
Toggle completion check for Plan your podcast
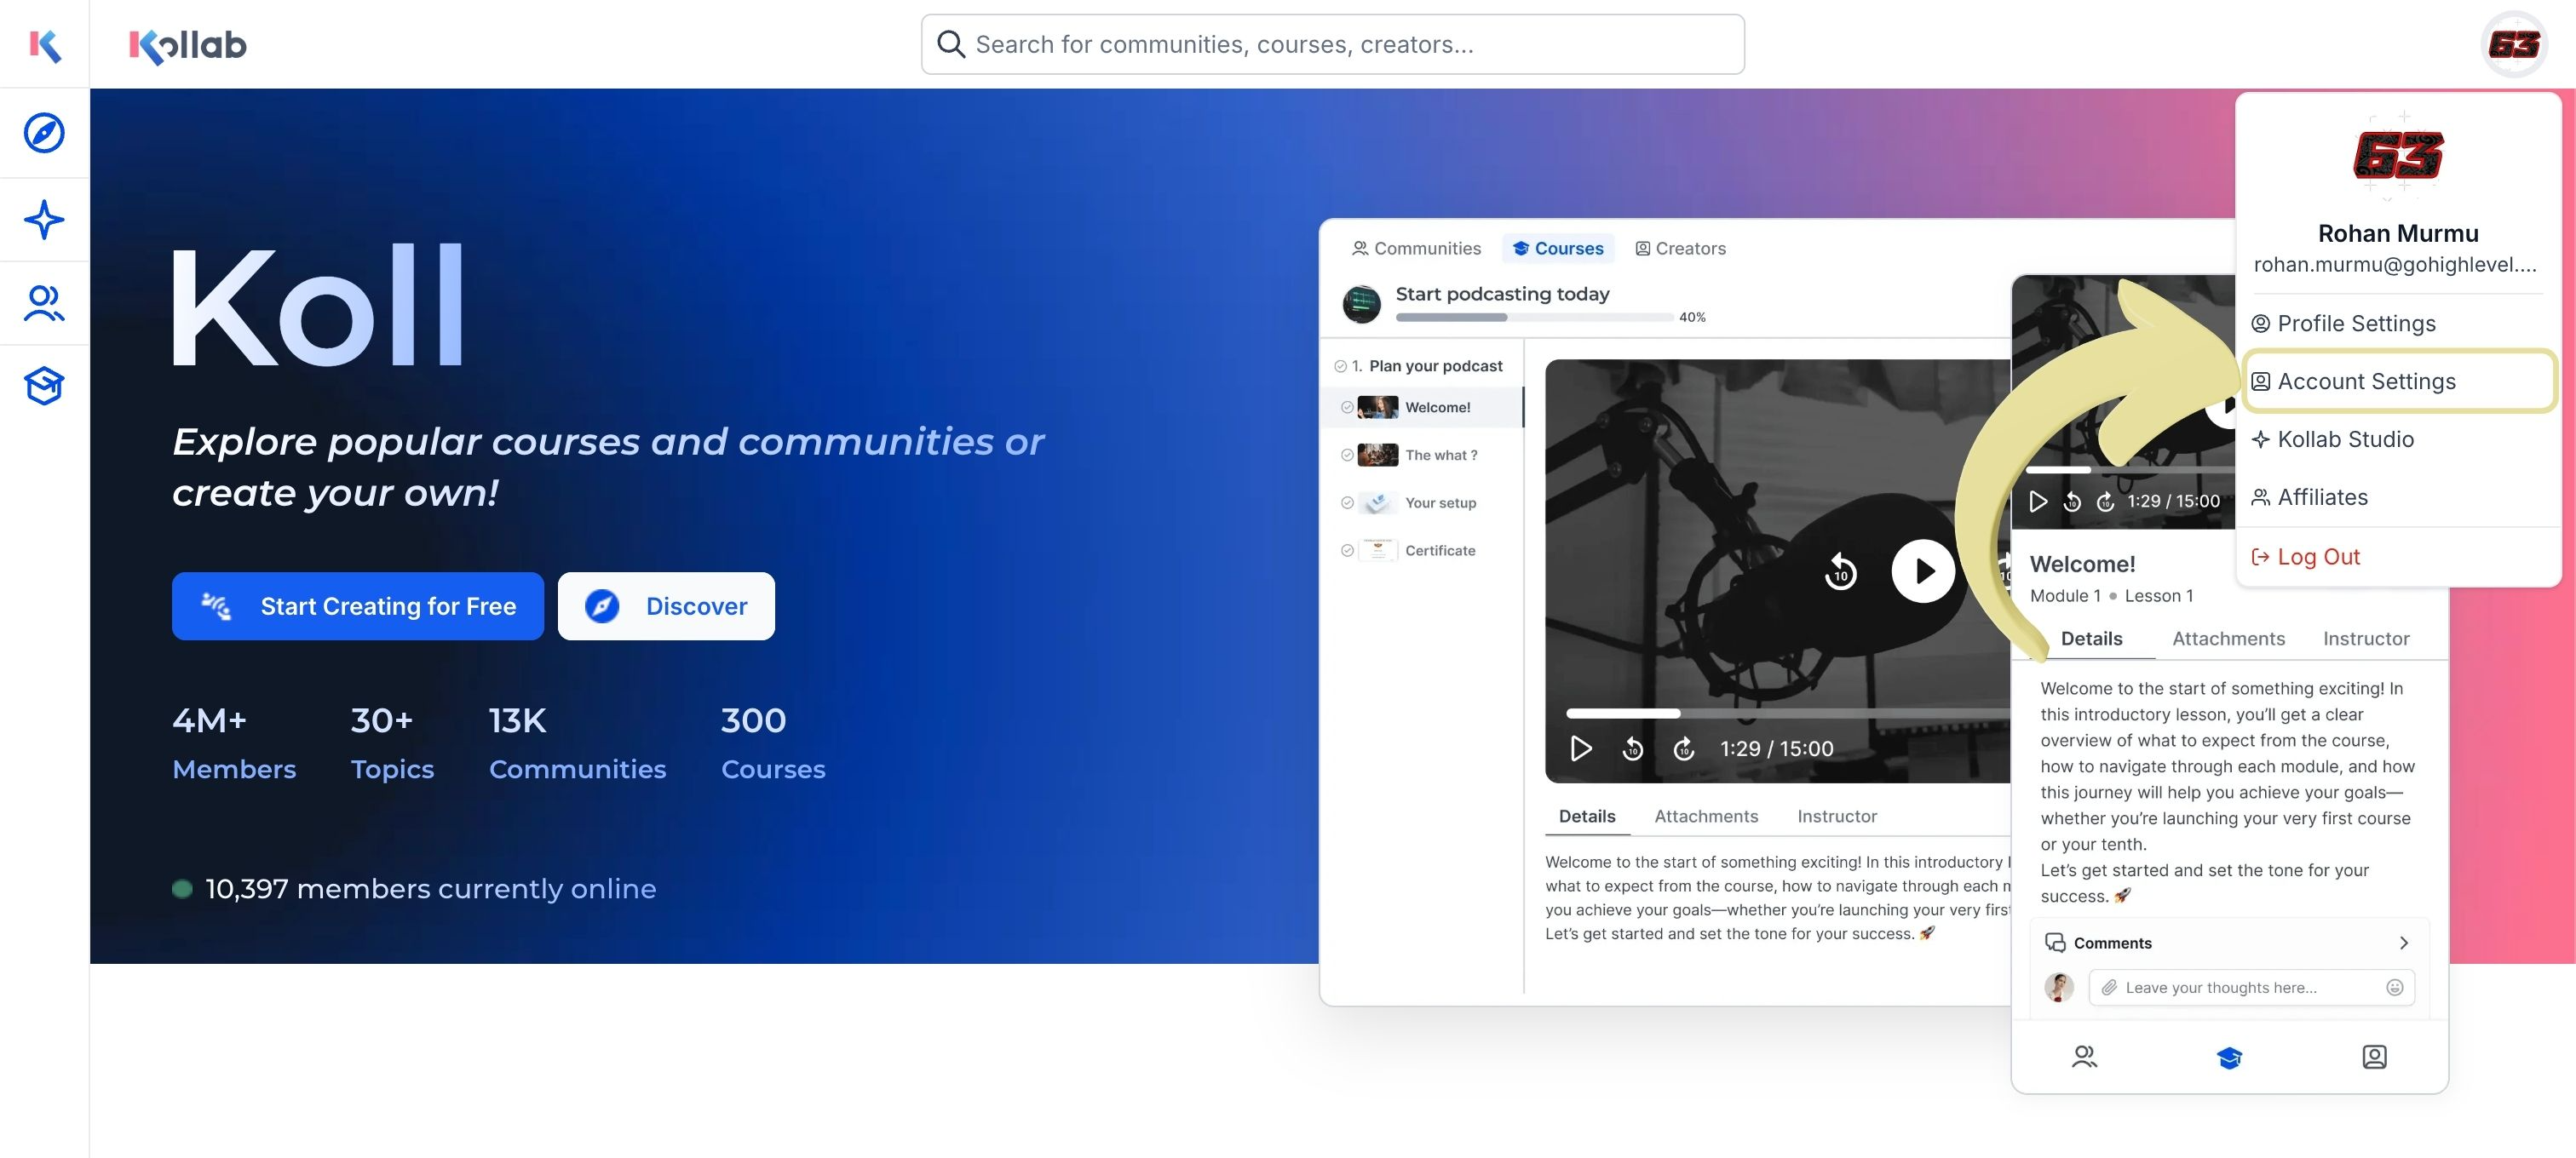[x=1340, y=367]
